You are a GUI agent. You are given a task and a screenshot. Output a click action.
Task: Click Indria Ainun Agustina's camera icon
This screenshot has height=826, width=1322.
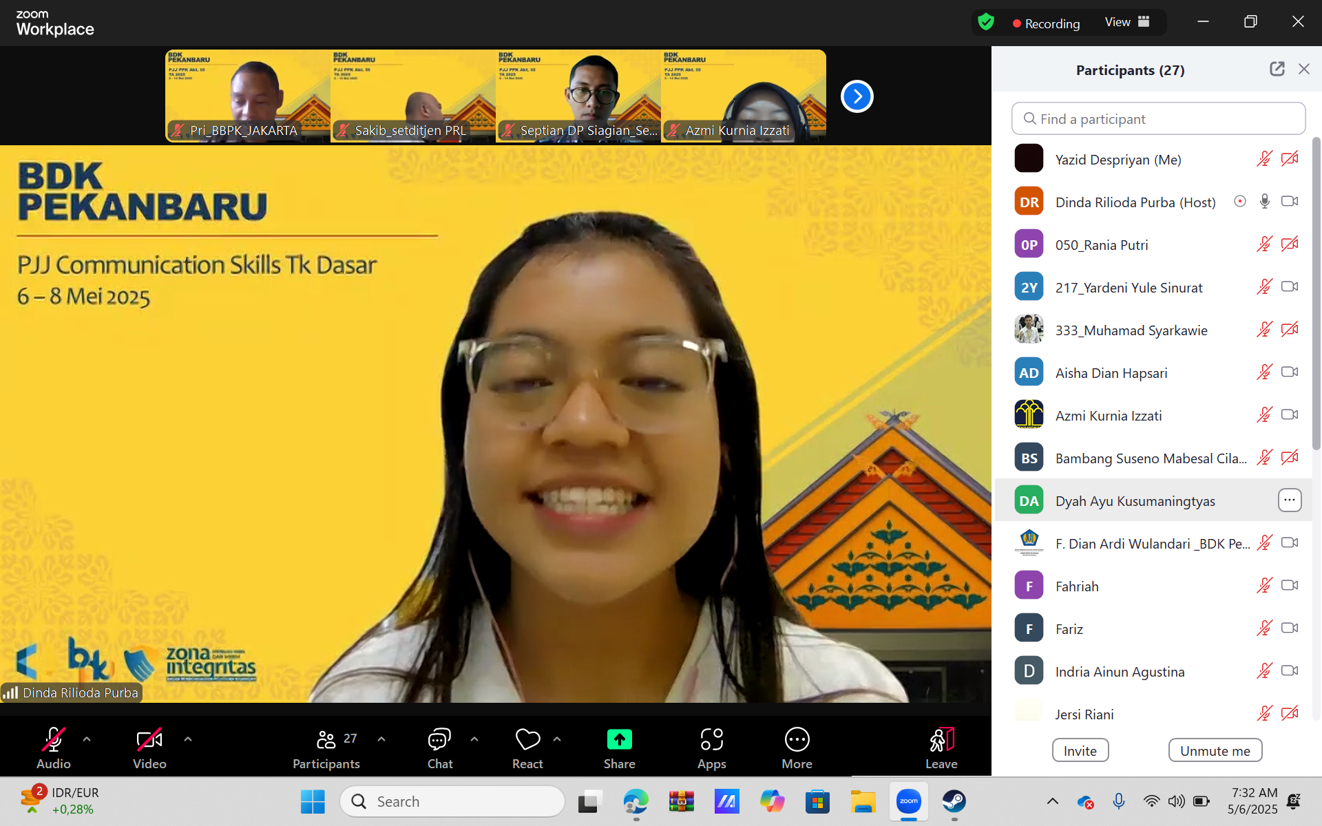(x=1290, y=671)
